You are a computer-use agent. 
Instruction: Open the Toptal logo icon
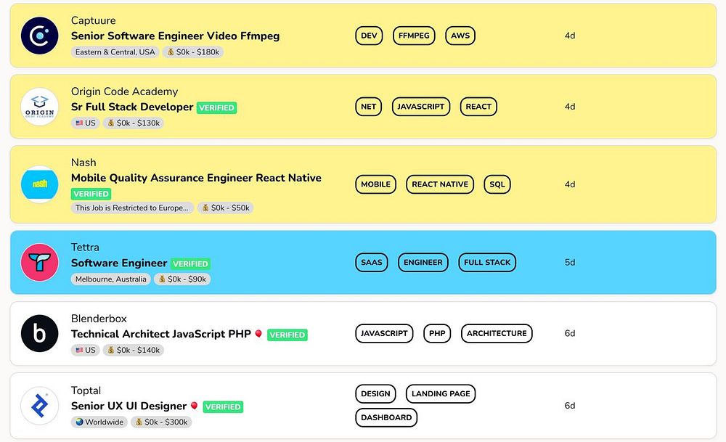39,406
